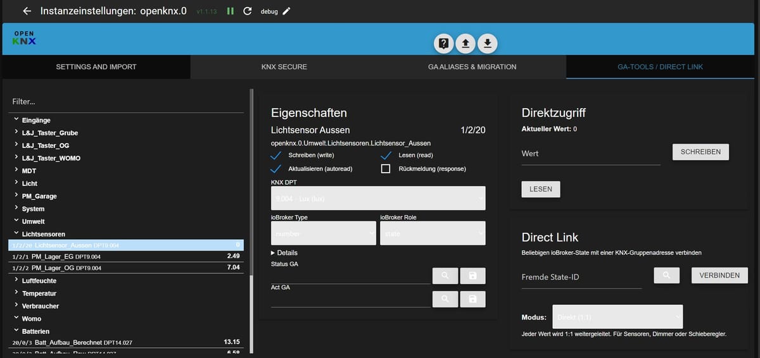Open the ioBroker Role dropdown
Screen dimensions: 760x358
click(x=433, y=233)
